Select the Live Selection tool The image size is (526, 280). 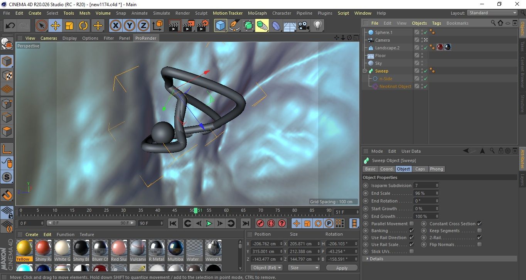point(42,26)
